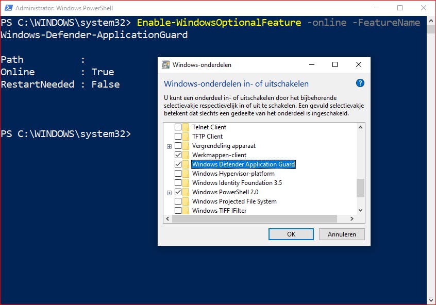
Task: Click the Windows-onderdelen title bar icon
Action: [x=166, y=65]
